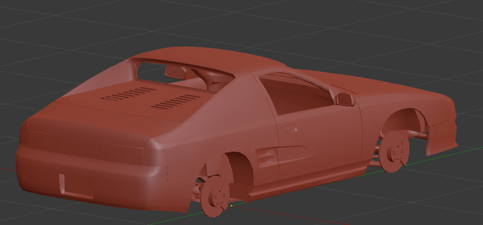Click the near-side door mirror
This screenshot has height=225, width=483.
click(345, 100)
